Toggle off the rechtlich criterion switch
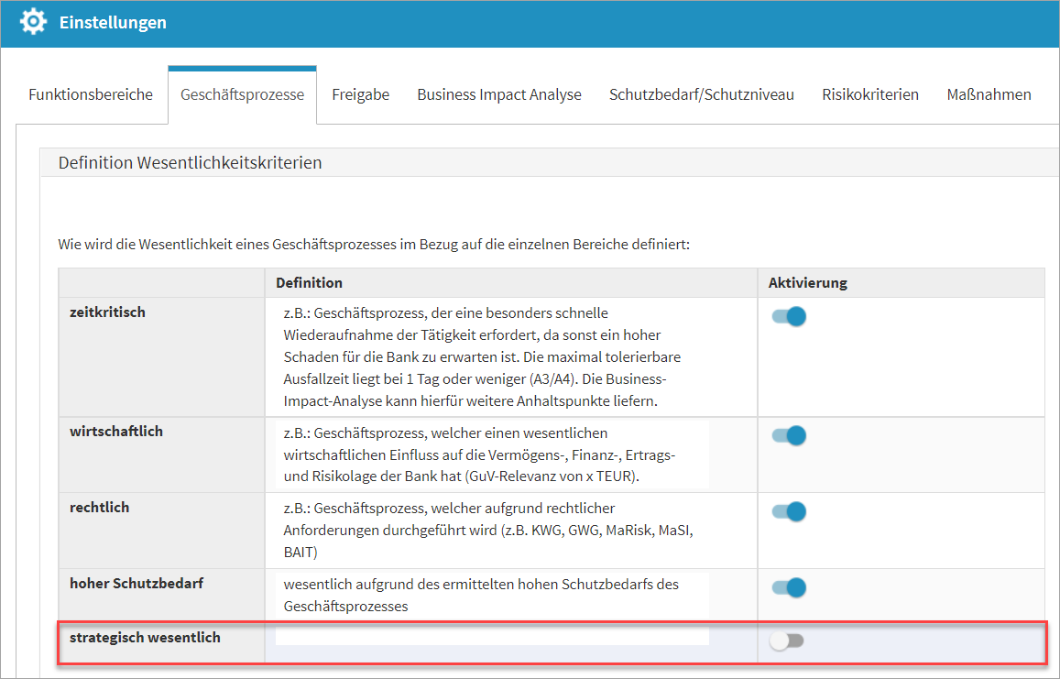Viewport: 1060px width, 679px height. pos(788,511)
